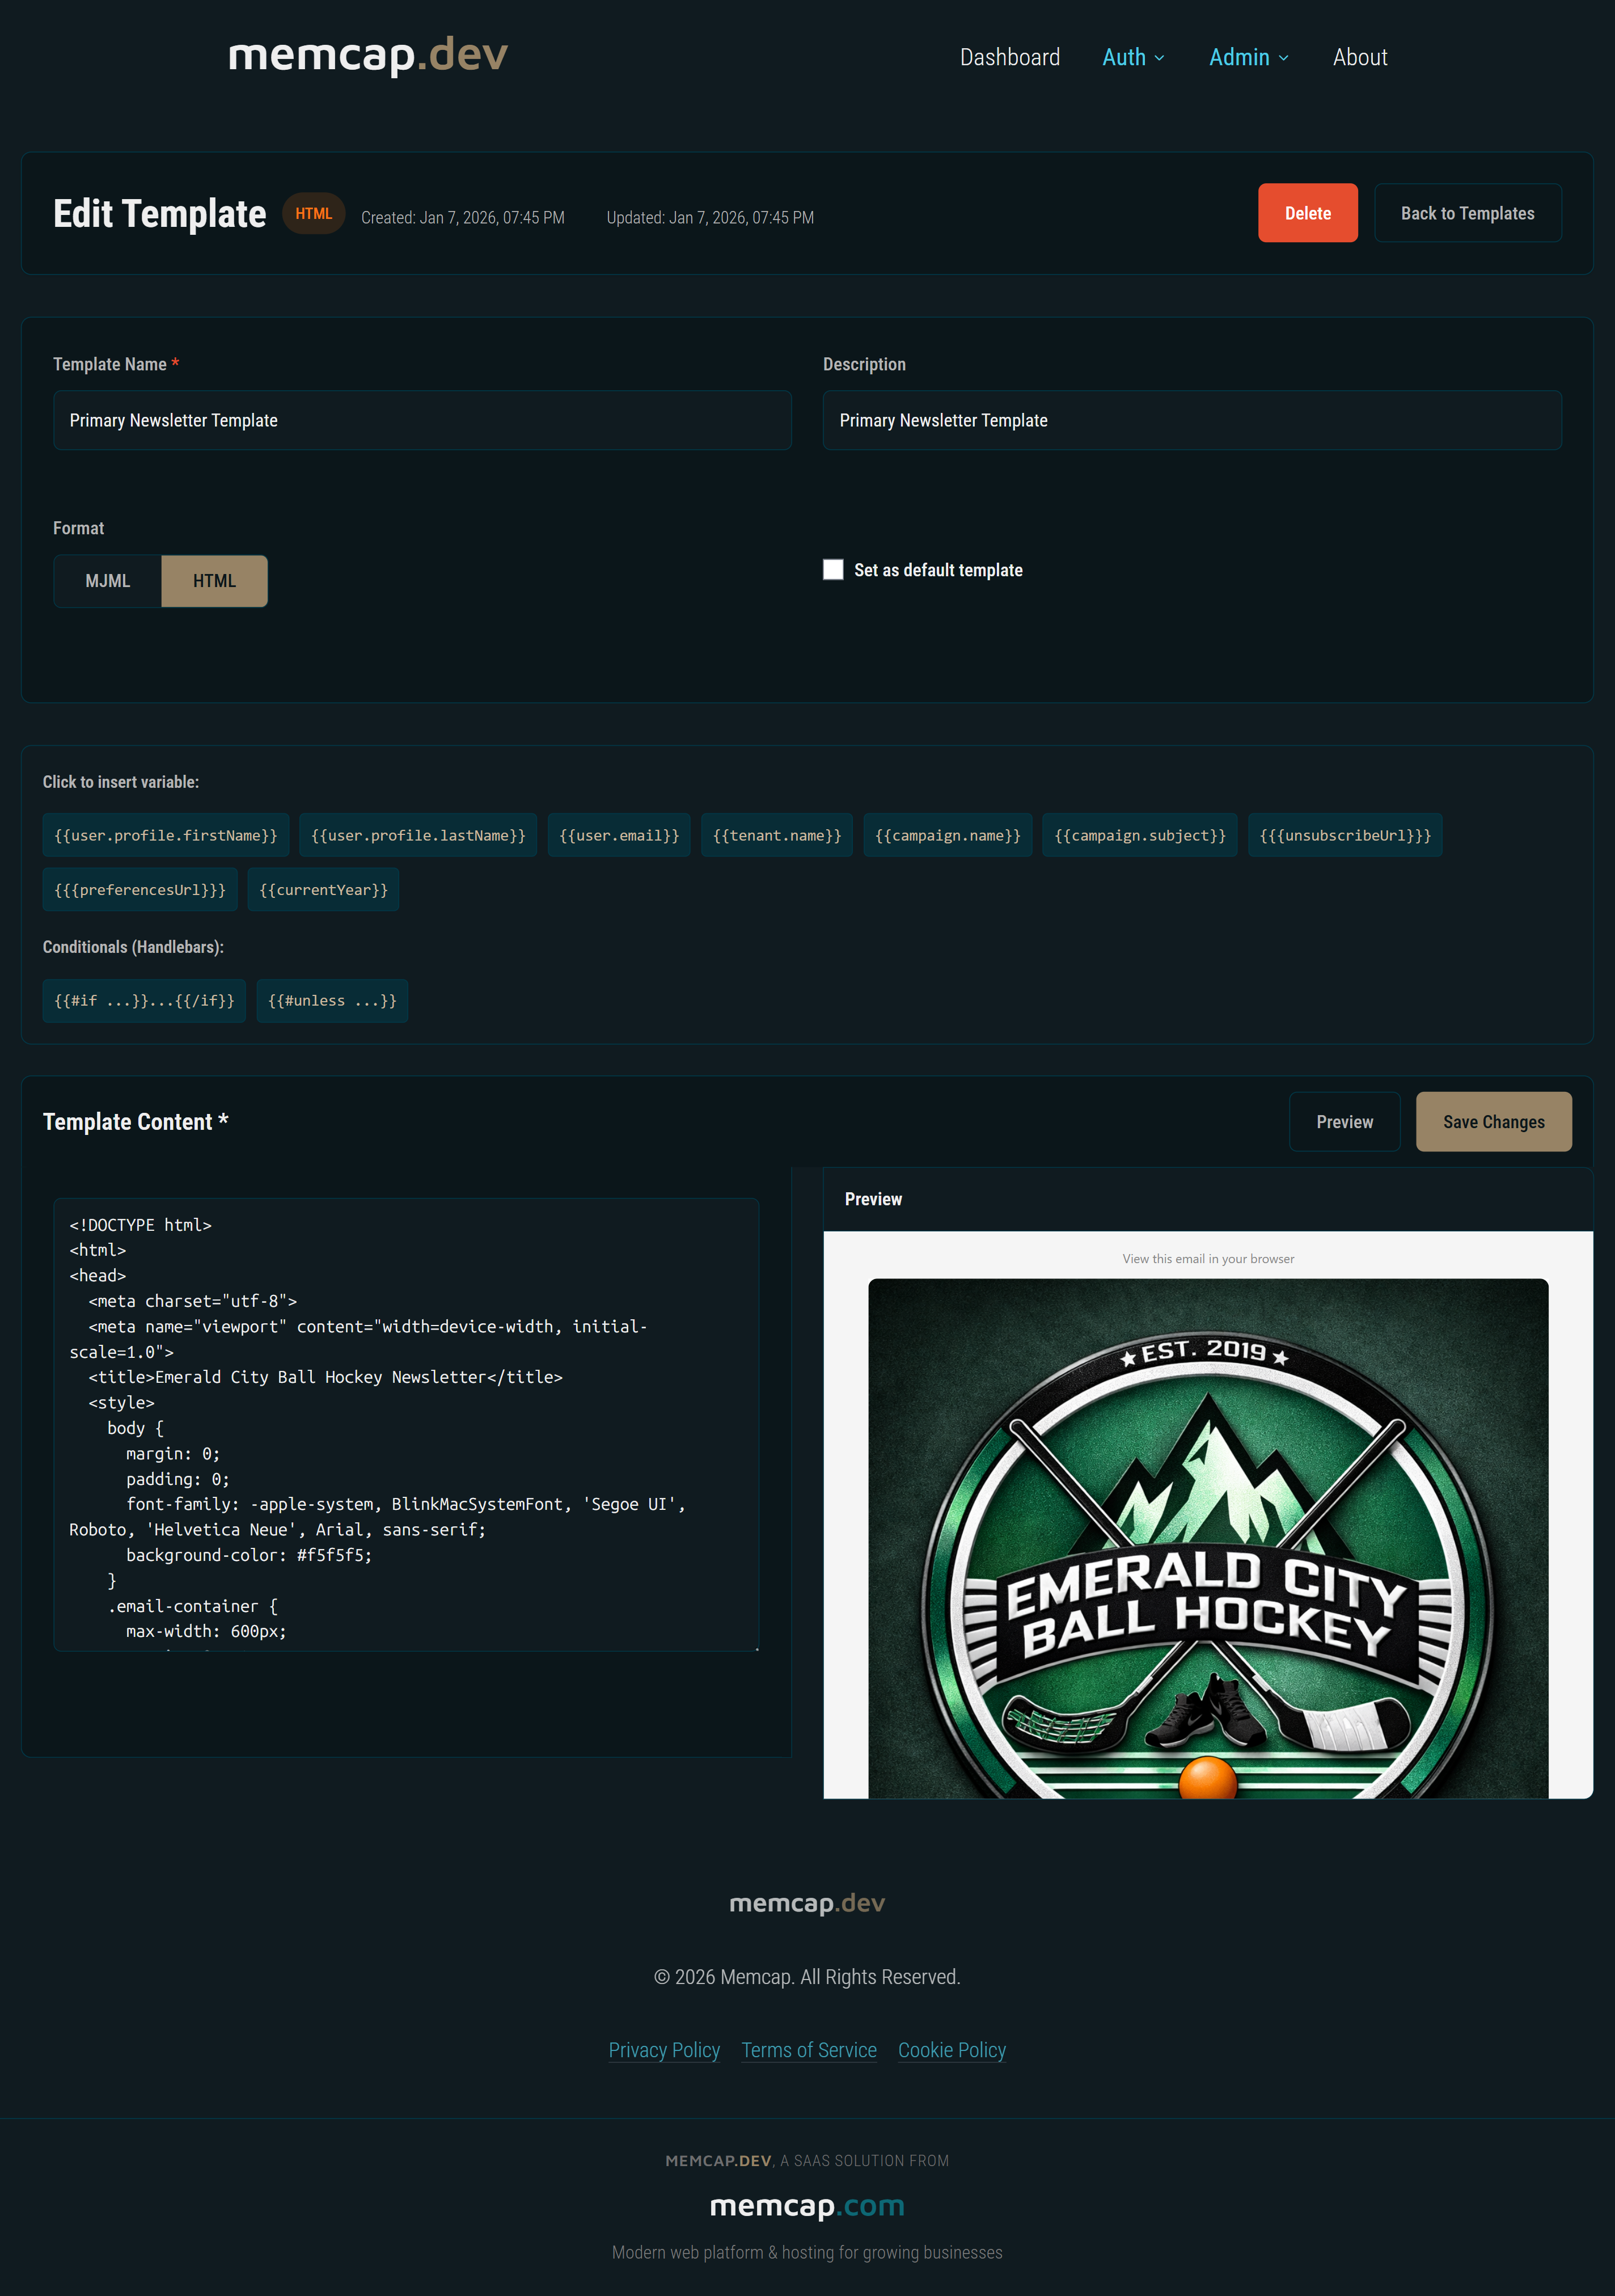Screen dimensions: 1615x2296
Task: Insert the unsubscribeUrl variable
Action: 1344,835
